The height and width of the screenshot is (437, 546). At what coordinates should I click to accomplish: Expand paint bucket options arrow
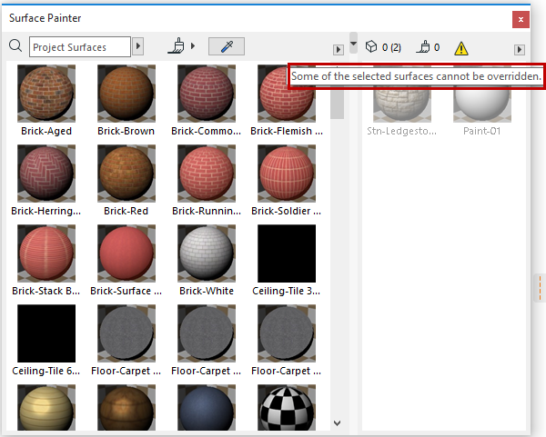(x=194, y=46)
